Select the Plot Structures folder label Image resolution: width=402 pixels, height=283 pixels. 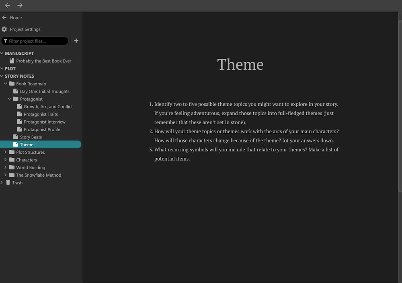(x=30, y=152)
